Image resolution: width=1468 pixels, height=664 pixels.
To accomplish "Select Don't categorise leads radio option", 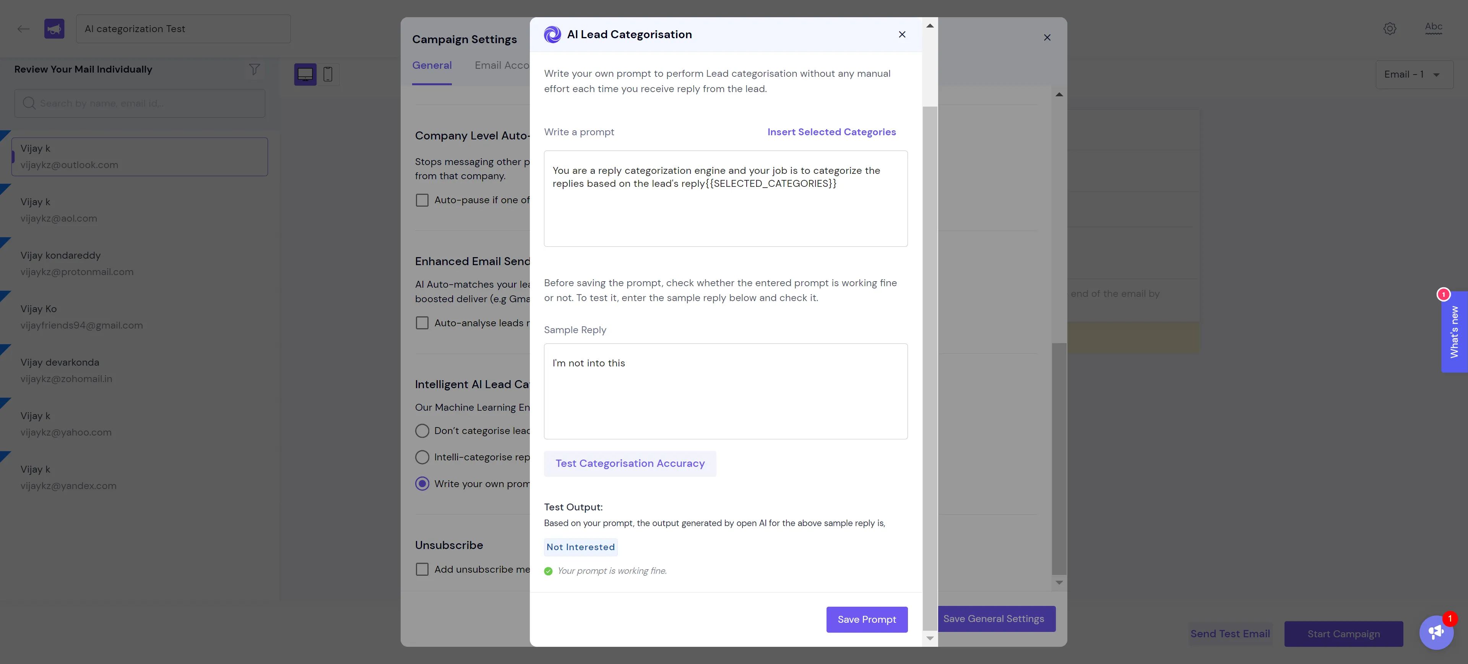I will tap(422, 431).
